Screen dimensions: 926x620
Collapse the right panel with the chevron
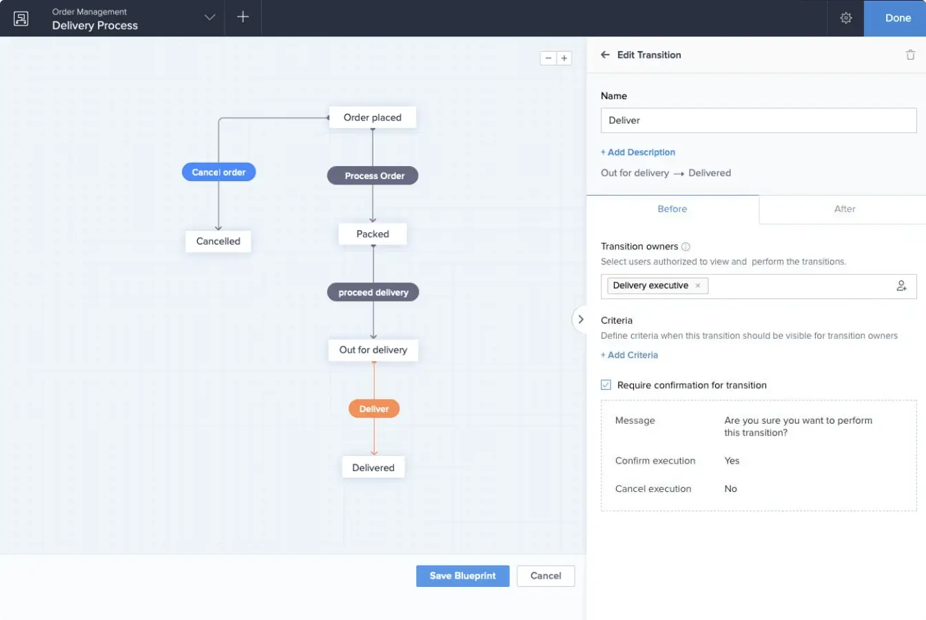[581, 319]
